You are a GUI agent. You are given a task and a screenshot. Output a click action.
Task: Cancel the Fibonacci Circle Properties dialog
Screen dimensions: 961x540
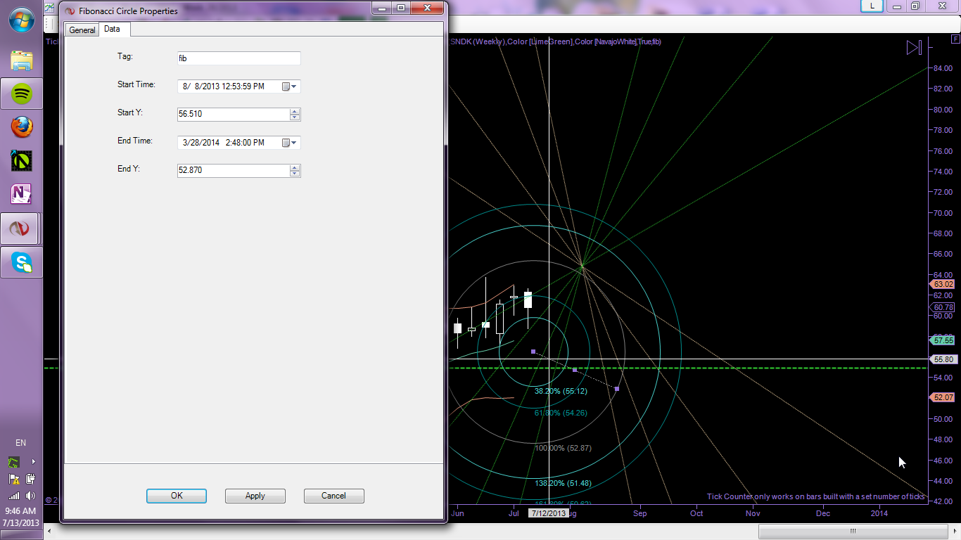(x=333, y=496)
